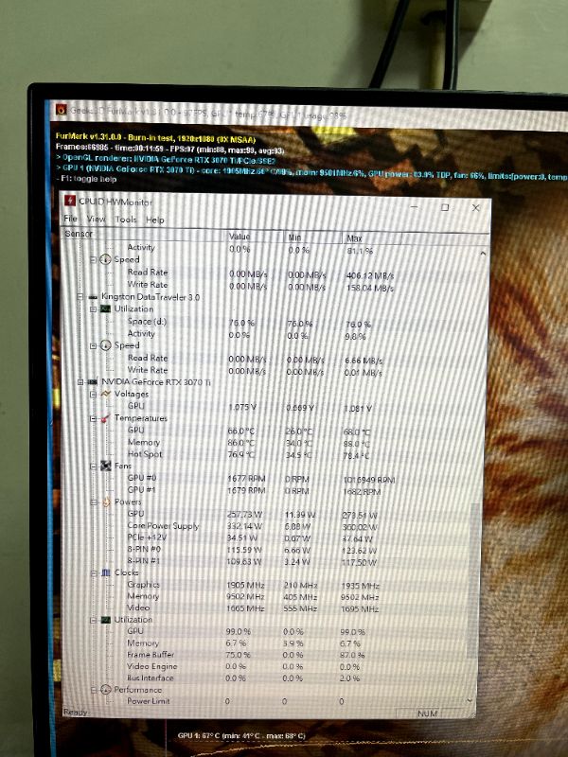This screenshot has width=568, height=757.
Task: Open the Help menu in HWMonitor
Action: pyautogui.click(x=155, y=220)
